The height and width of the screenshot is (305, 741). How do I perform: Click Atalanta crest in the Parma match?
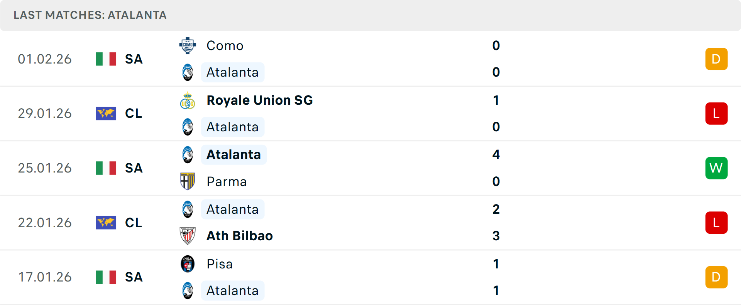188,155
